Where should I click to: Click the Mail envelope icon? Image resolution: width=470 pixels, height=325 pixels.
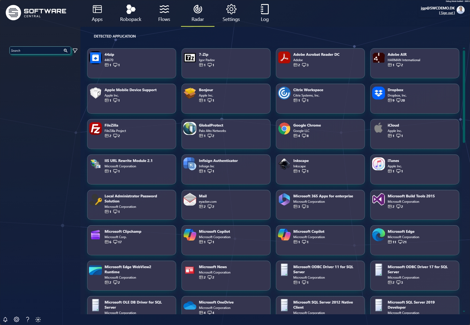tap(190, 199)
